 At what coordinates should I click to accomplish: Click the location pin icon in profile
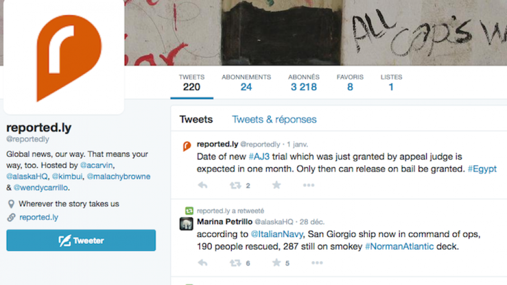11,204
